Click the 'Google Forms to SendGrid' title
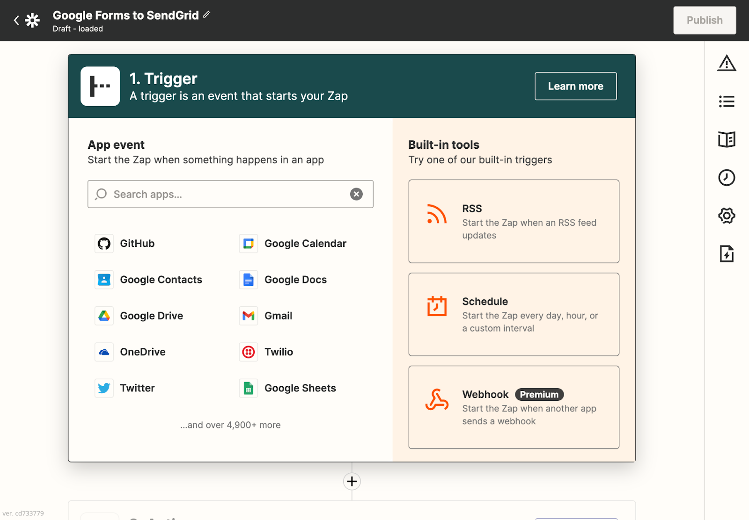749x520 pixels. [126, 15]
